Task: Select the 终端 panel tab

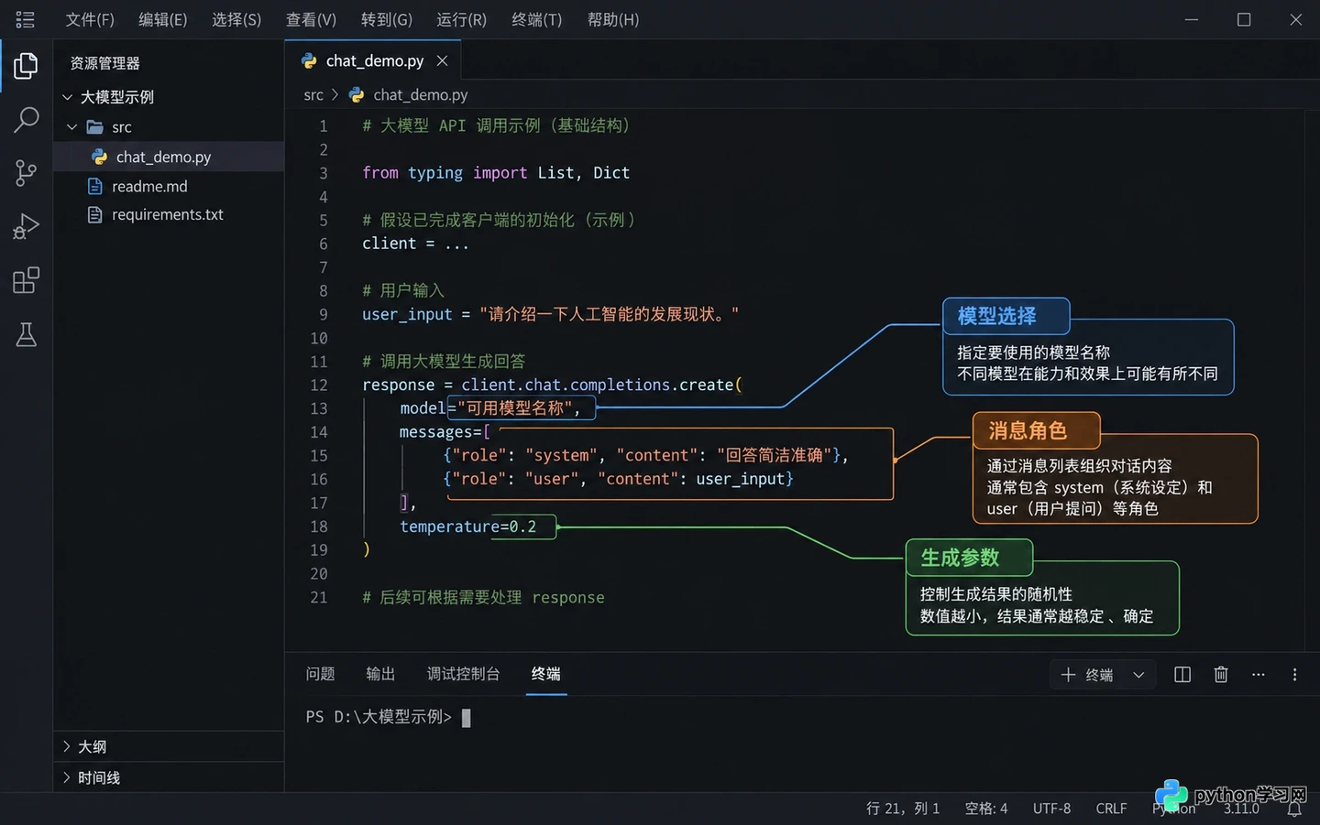Action: [546, 674]
